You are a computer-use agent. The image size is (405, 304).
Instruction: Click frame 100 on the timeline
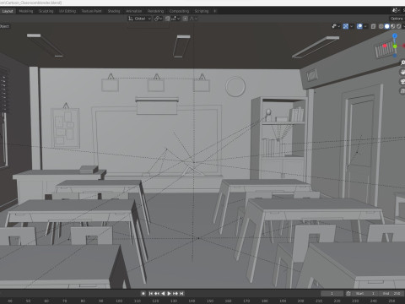(119, 301)
